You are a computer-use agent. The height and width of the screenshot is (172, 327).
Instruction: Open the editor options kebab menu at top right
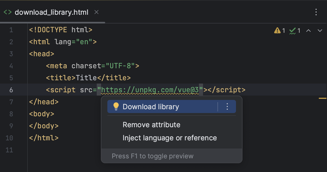(316, 12)
